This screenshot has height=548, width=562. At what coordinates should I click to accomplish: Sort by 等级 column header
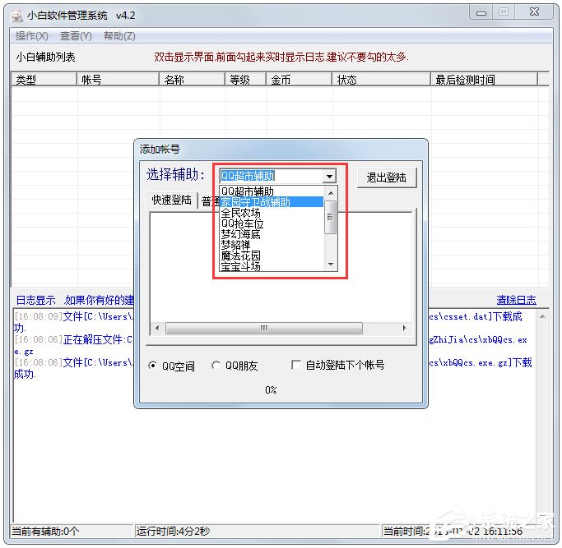245,79
